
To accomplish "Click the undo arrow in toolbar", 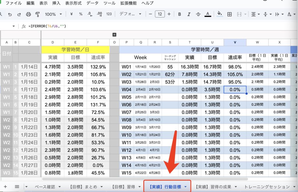I will (10, 14).
